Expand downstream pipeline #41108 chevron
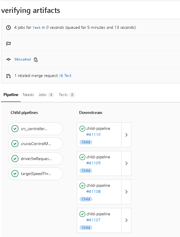 (x=126, y=192)
